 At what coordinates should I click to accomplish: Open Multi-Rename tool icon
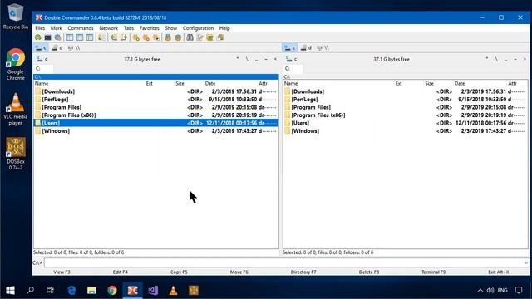click(x=199, y=37)
